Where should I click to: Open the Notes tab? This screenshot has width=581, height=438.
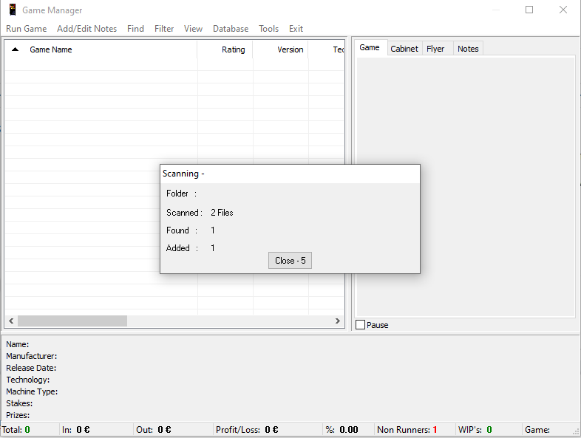point(468,49)
